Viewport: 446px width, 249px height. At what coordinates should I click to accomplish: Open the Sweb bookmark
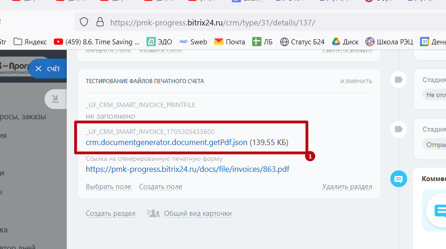click(x=193, y=42)
